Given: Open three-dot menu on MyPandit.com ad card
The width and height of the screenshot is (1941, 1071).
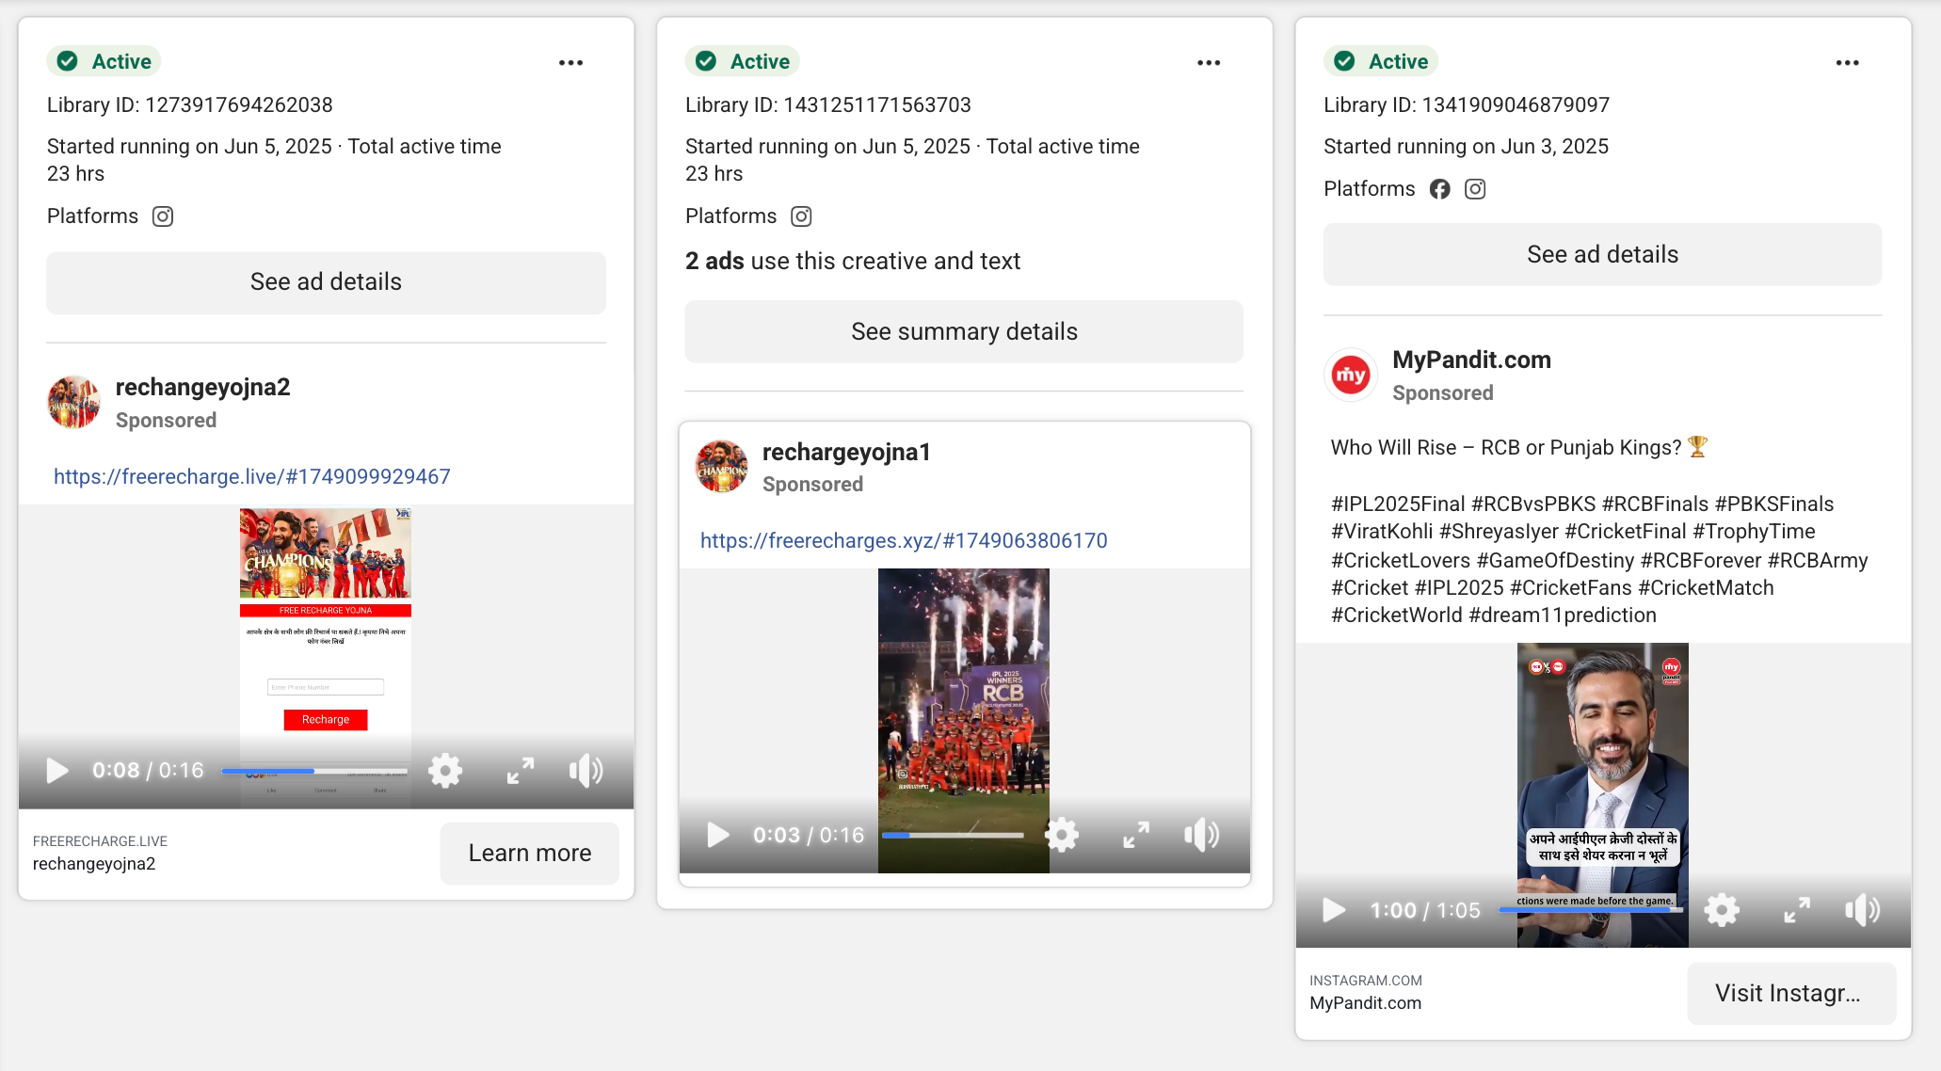Looking at the screenshot, I should point(1847,63).
